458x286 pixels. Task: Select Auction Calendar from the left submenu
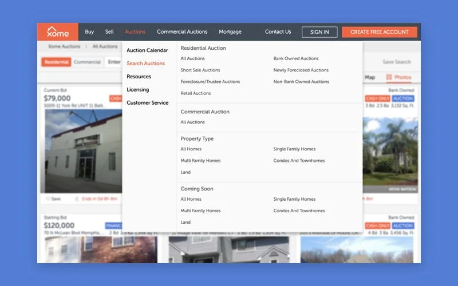click(x=147, y=50)
